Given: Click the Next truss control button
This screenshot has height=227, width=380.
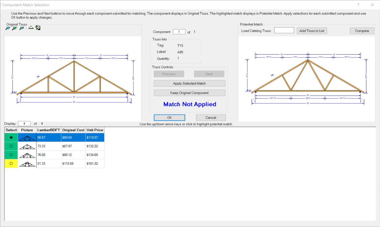Looking at the screenshot, I should pyautogui.click(x=209, y=74).
